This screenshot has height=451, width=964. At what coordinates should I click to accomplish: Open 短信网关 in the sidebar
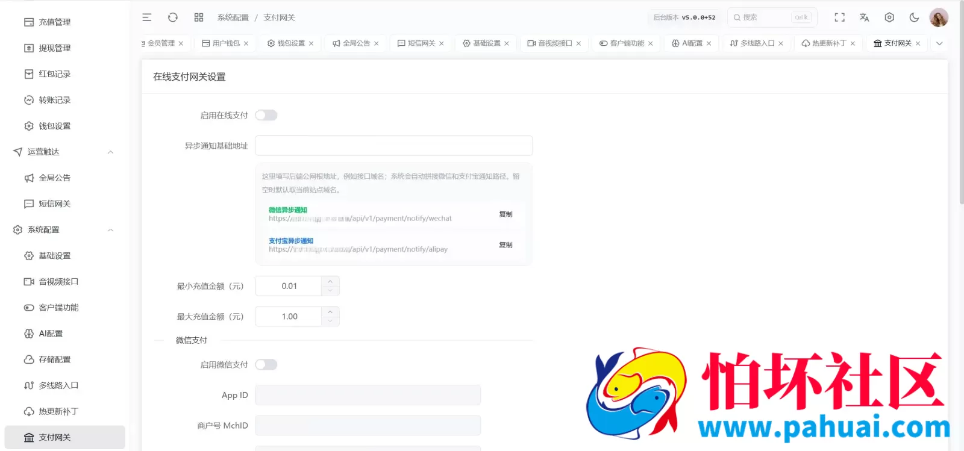(64, 204)
